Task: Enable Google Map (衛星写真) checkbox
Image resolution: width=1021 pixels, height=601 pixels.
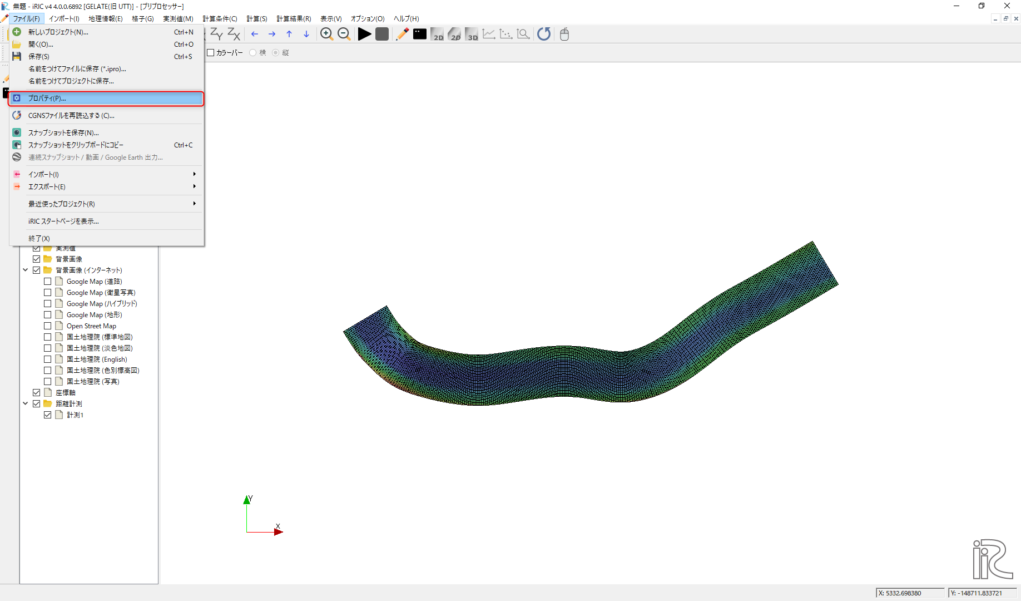Action: point(47,292)
